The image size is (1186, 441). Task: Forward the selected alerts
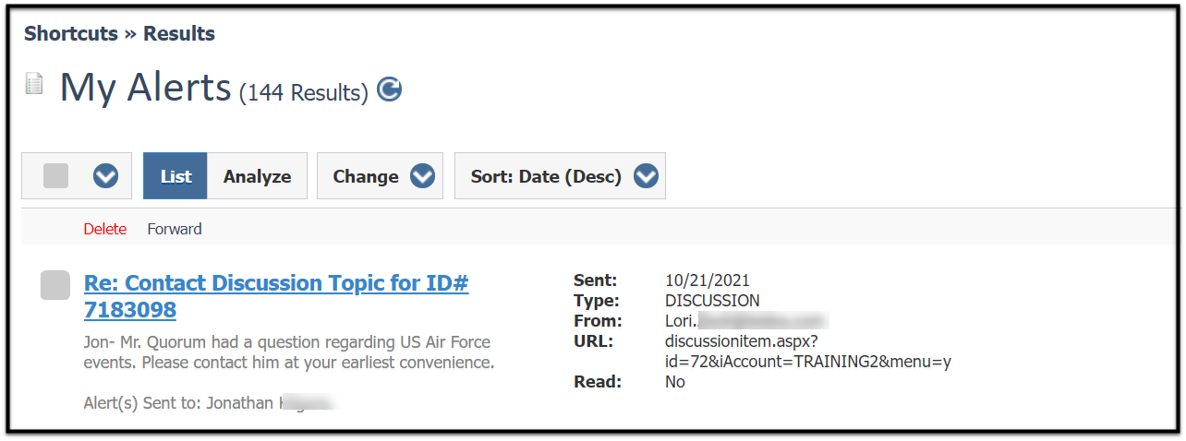(x=175, y=229)
